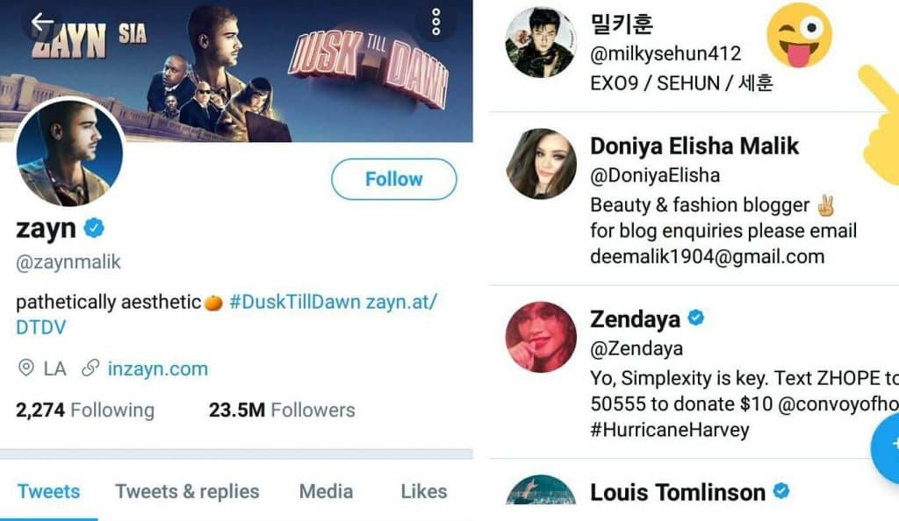The width and height of the screenshot is (899, 521).
Task: Tap the back arrow on header
Action: (42, 23)
